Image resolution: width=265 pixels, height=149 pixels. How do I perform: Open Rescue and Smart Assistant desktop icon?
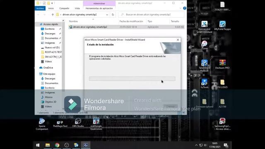204,27
